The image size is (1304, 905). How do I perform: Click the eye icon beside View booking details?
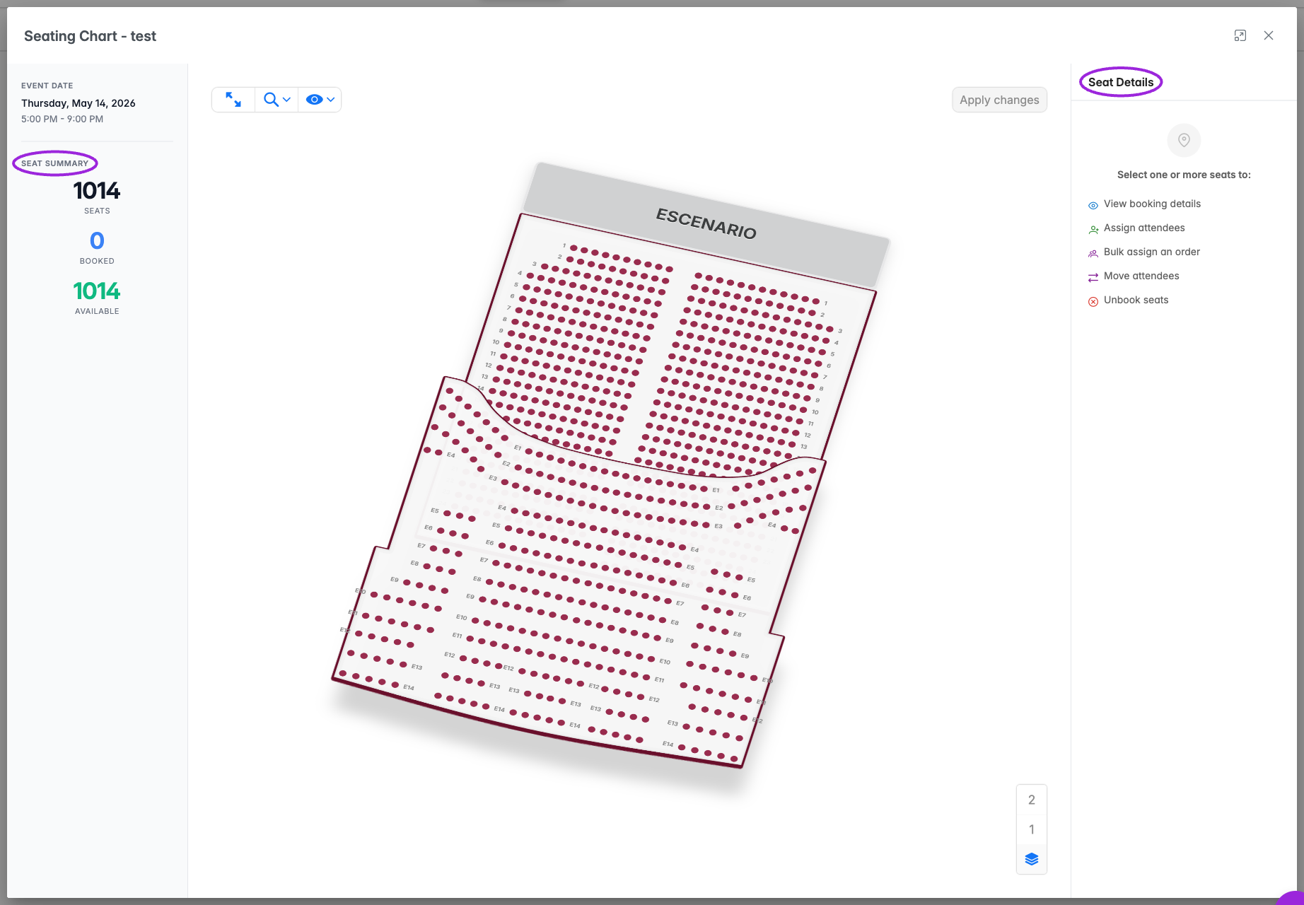tap(1093, 206)
